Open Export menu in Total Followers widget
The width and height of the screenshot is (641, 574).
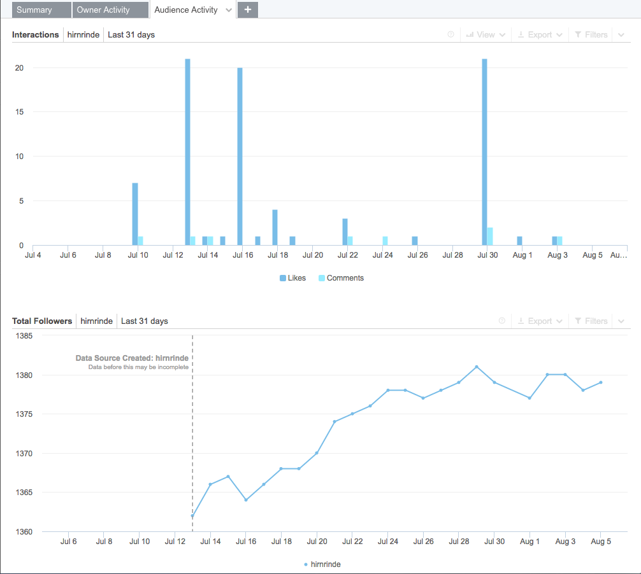(540, 321)
